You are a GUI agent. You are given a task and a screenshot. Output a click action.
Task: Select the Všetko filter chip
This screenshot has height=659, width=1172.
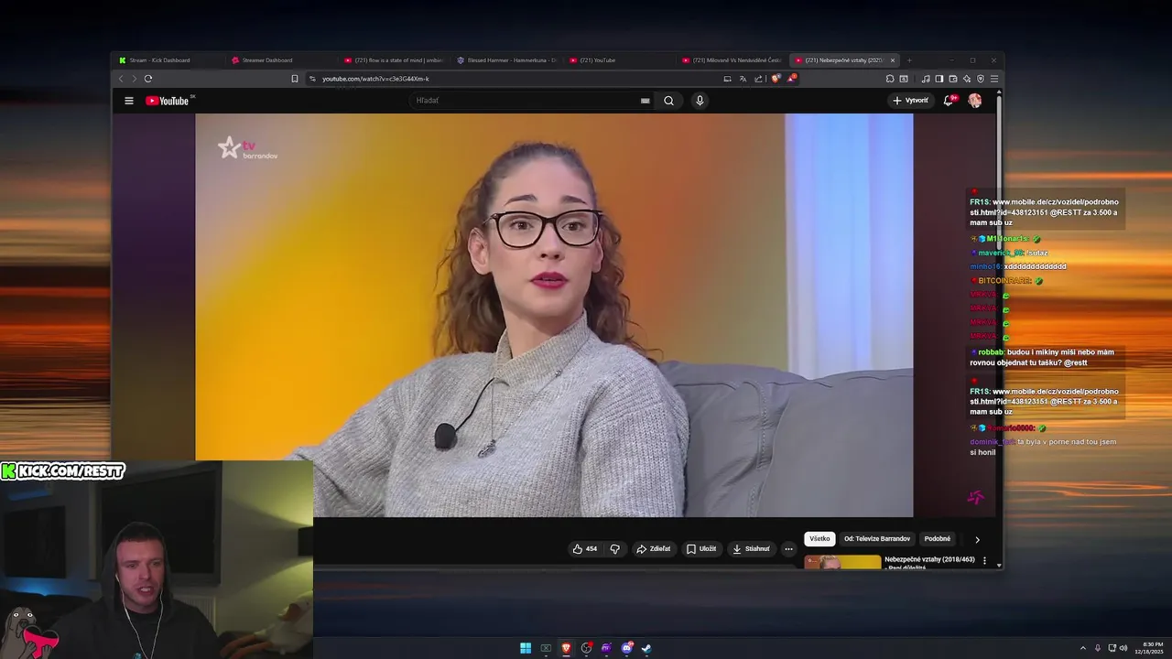(x=819, y=539)
